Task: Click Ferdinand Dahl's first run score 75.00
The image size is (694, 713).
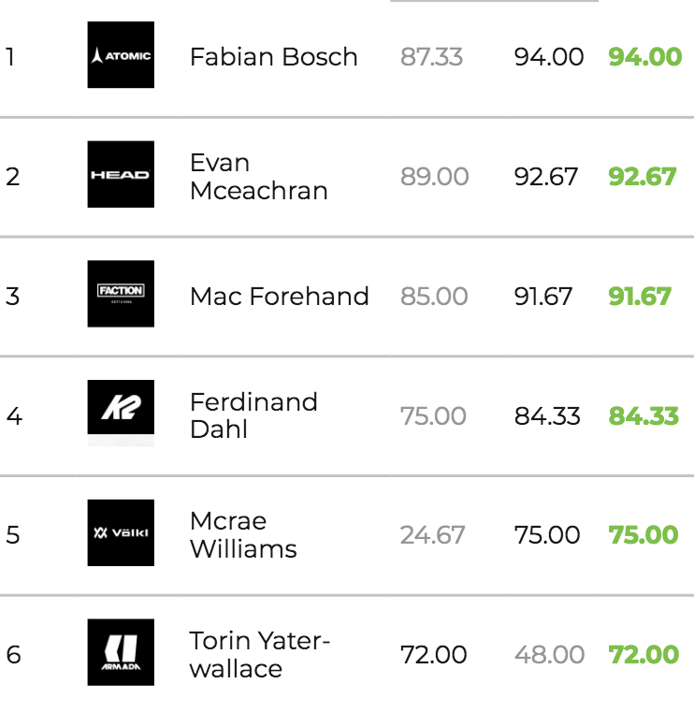Action: (433, 415)
